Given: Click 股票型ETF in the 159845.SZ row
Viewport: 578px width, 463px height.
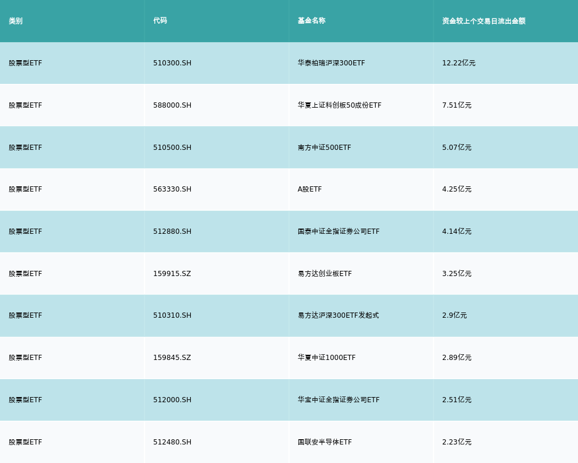Looking at the screenshot, I should pyautogui.click(x=25, y=358).
